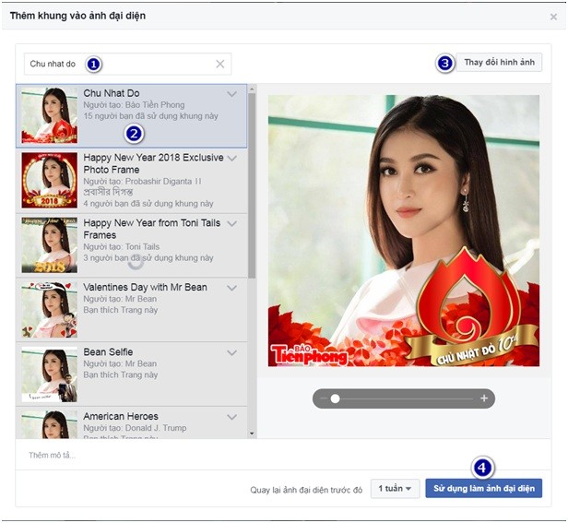
Task: Select the 'Bean Selfie' frame
Action: coord(132,374)
